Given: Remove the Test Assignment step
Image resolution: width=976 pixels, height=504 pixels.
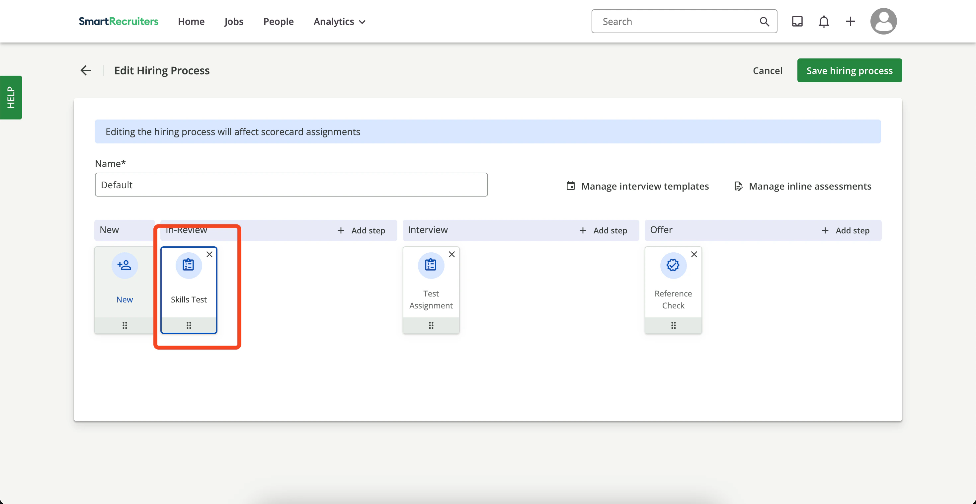Looking at the screenshot, I should [x=451, y=255].
